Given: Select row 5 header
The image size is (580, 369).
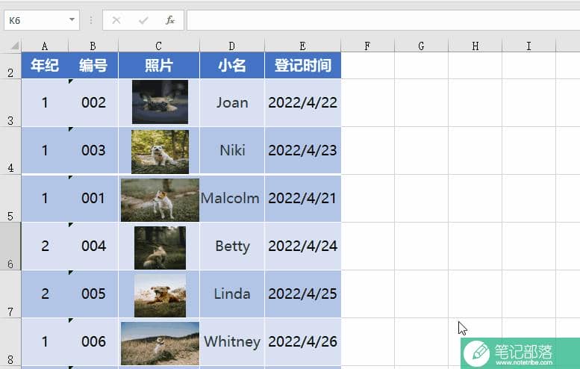Looking at the screenshot, I should pyautogui.click(x=10, y=199).
